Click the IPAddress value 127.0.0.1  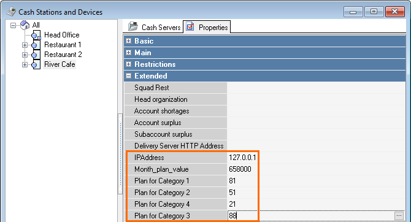tap(242, 158)
